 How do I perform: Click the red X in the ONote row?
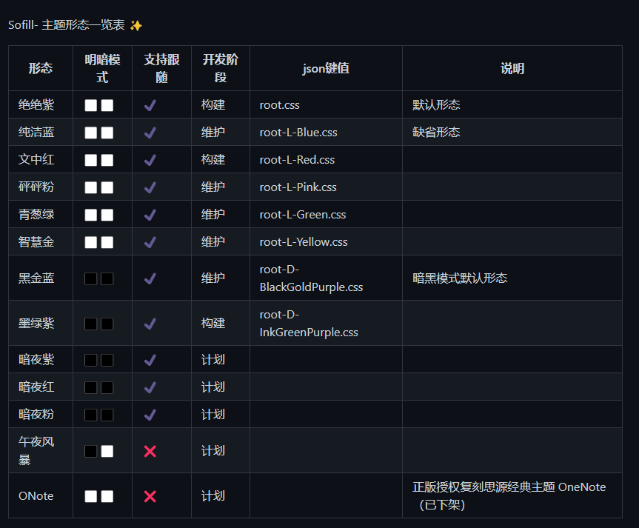pyautogui.click(x=150, y=496)
